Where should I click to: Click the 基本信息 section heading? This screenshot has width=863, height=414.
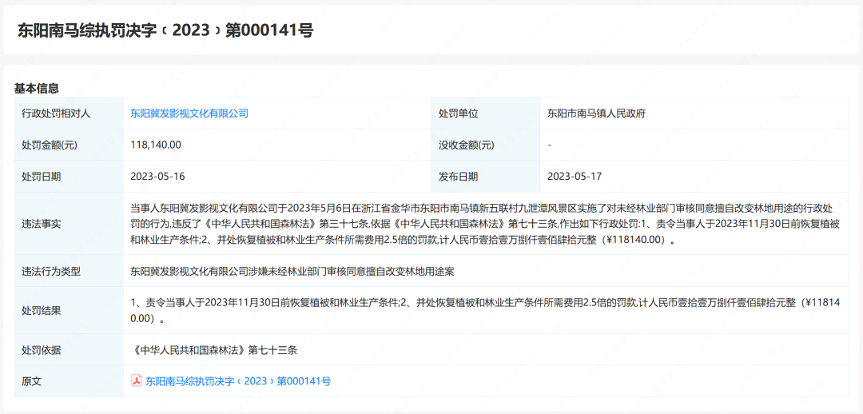37,88
